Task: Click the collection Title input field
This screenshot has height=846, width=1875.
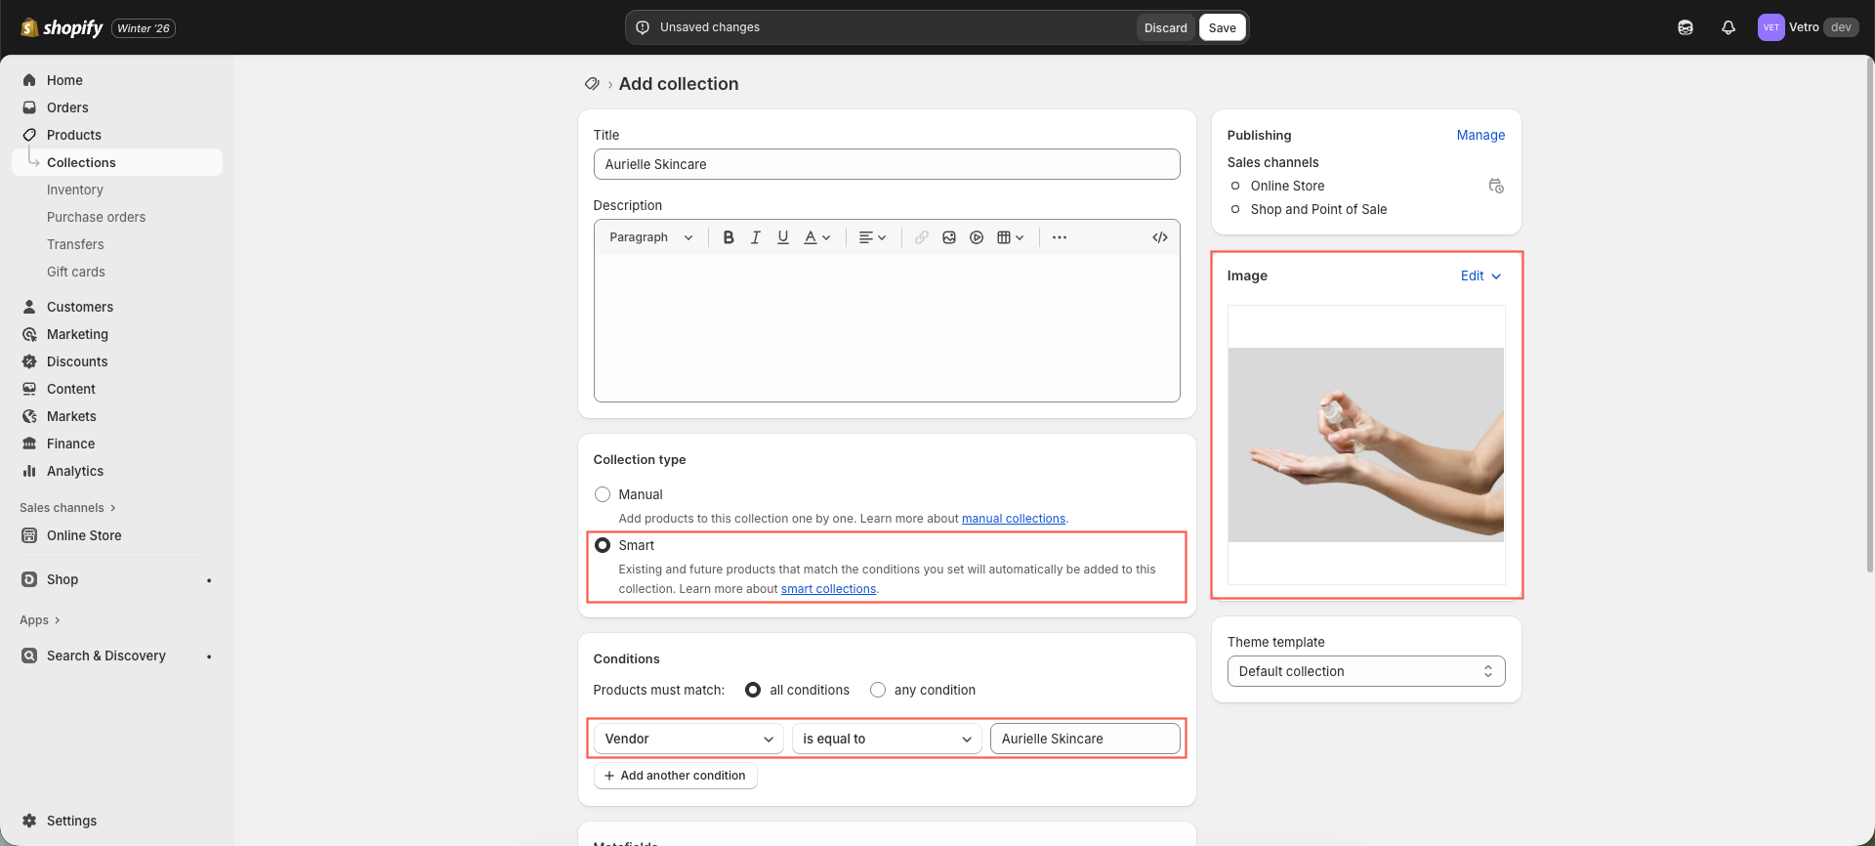Action: point(886,164)
